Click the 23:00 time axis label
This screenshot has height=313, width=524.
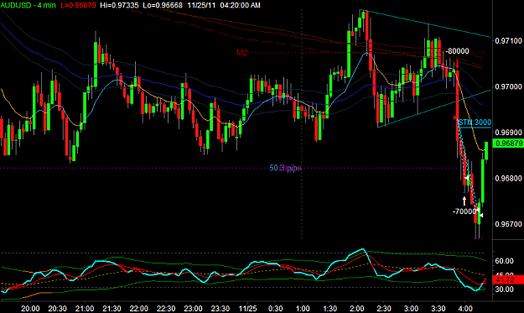tap(193, 308)
